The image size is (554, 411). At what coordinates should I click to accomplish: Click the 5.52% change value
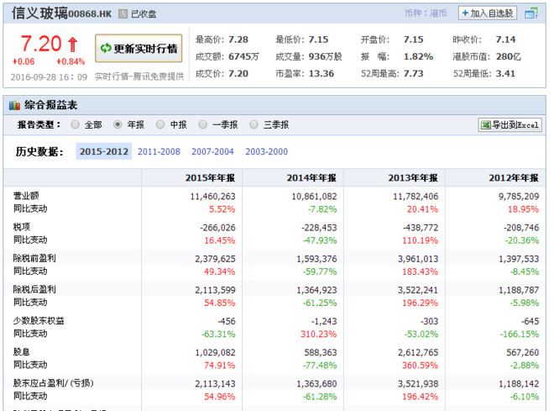[x=222, y=209]
